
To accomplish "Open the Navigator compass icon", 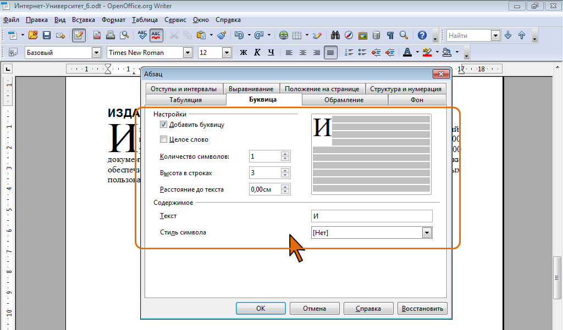I will pyautogui.click(x=349, y=35).
